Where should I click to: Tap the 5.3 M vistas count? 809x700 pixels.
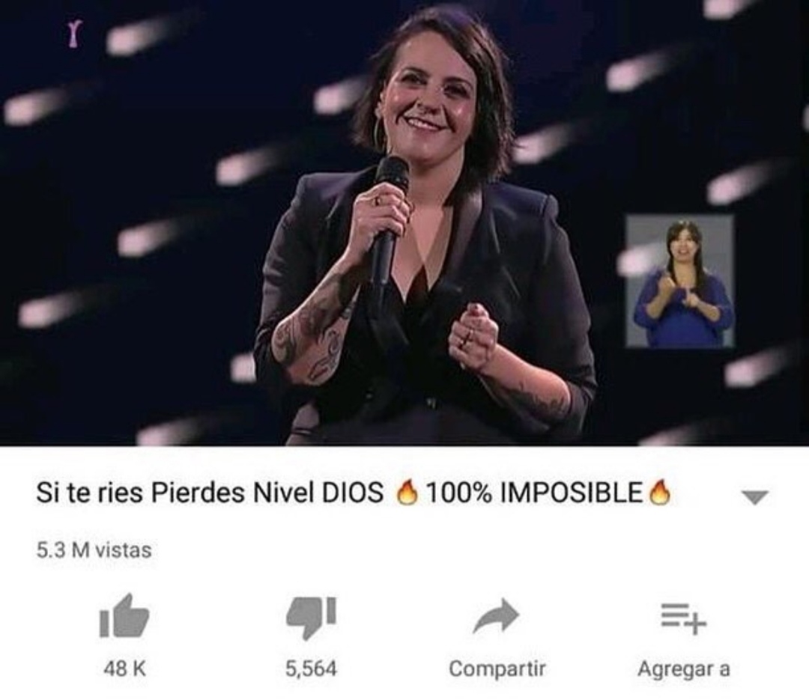point(94,550)
